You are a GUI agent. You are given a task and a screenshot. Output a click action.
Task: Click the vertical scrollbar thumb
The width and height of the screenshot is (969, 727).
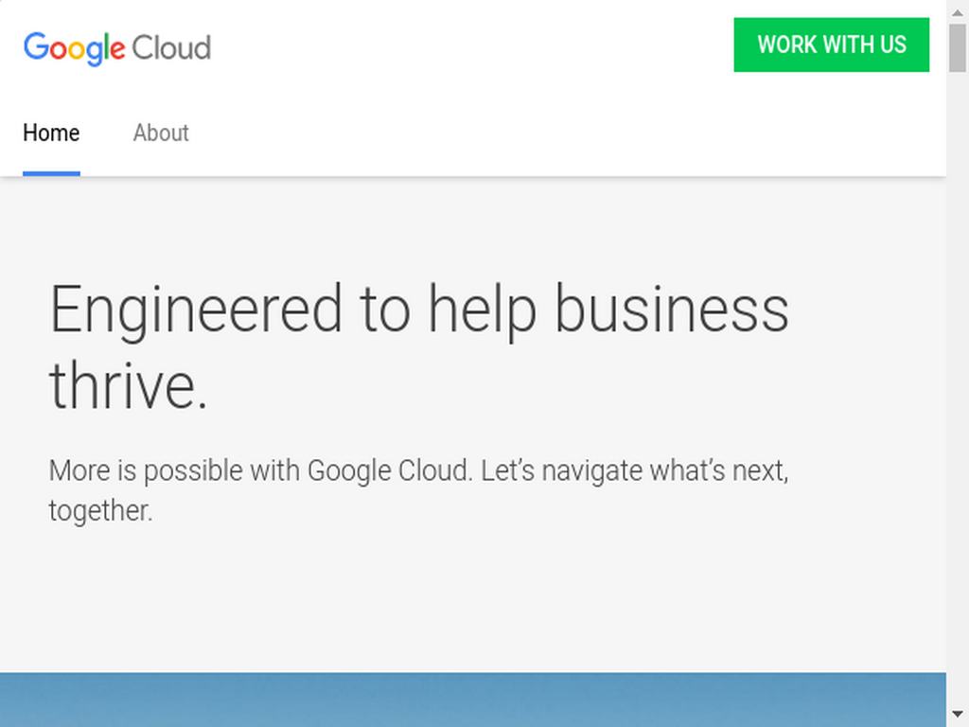coord(958,48)
